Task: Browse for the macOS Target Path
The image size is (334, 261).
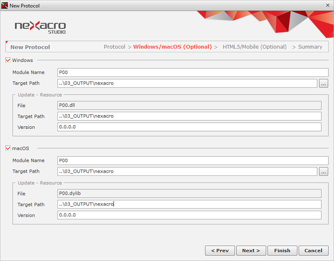Action: pos(323,171)
